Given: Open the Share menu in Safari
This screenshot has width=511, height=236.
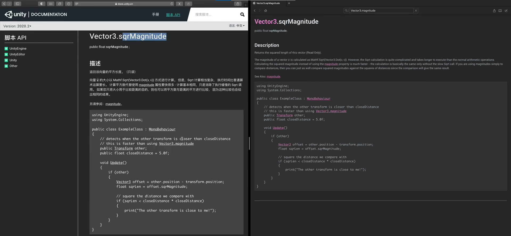Looking at the screenshot, I should pos(238,4).
